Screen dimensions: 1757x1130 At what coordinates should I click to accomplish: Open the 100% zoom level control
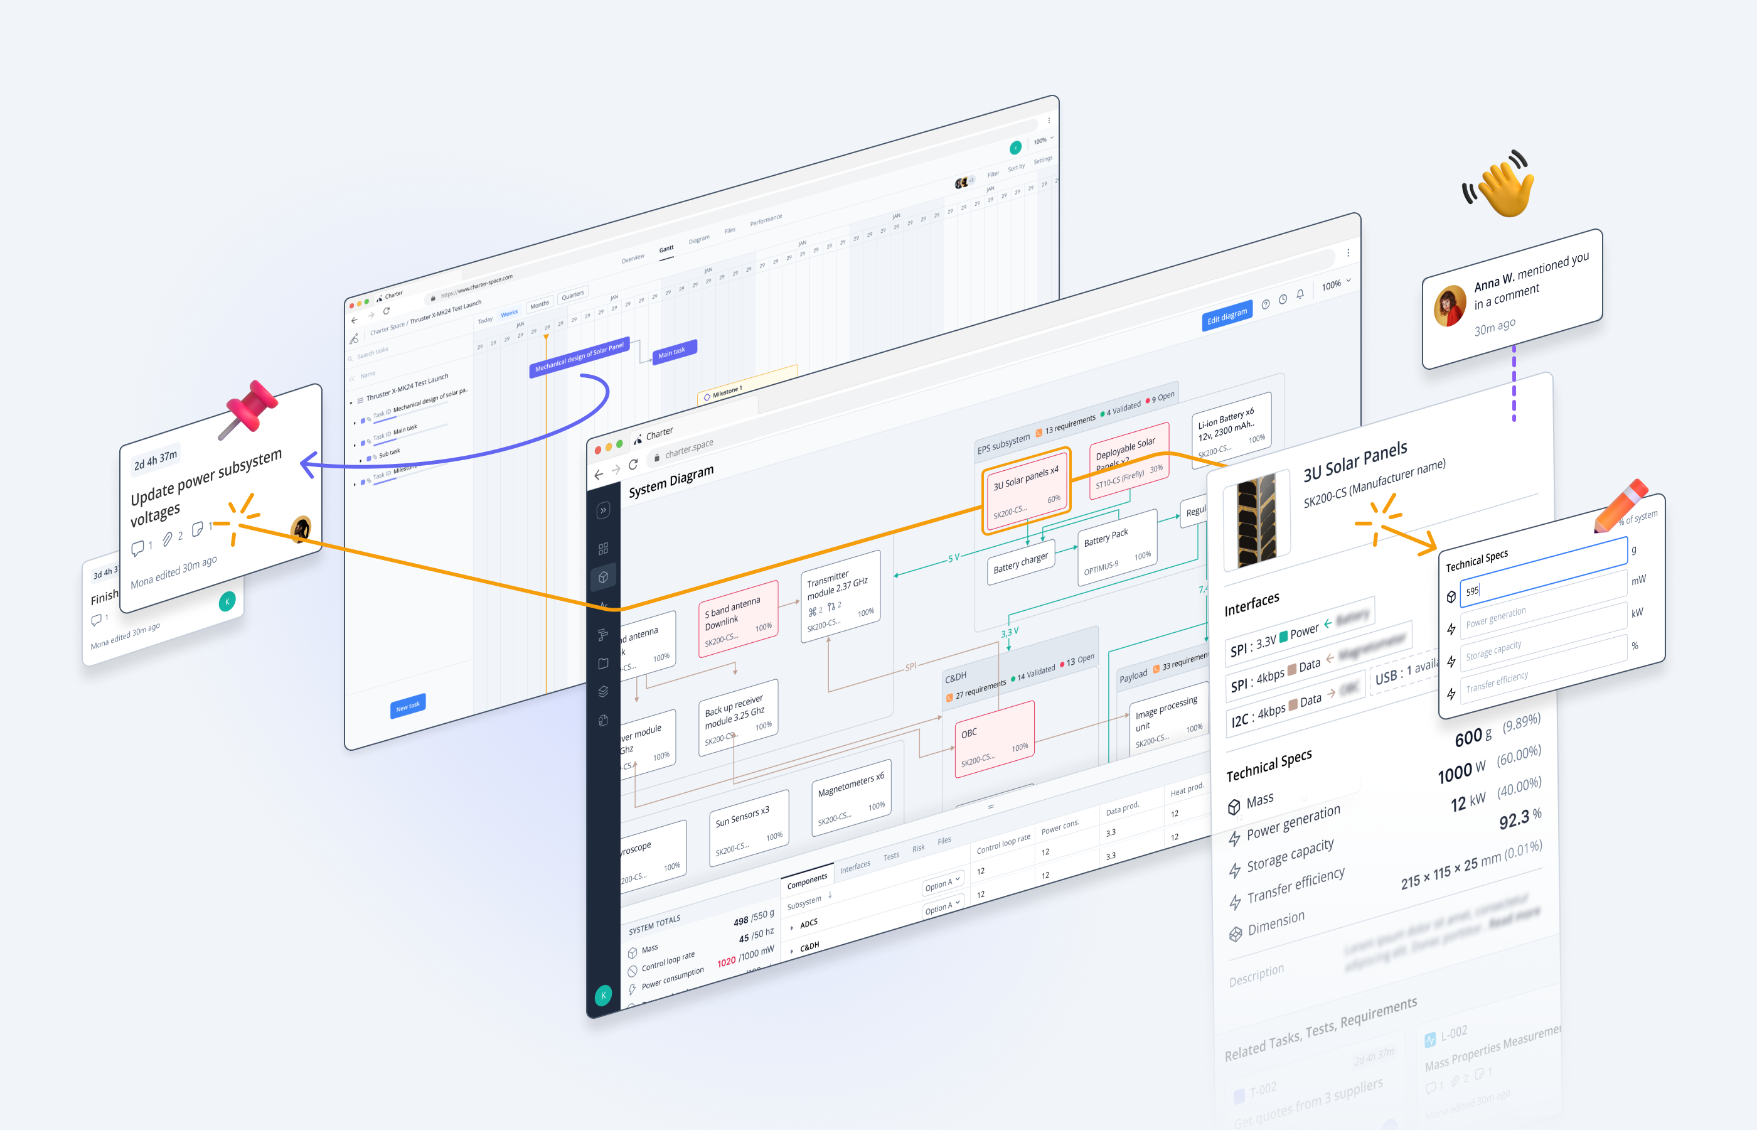click(1334, 286)
